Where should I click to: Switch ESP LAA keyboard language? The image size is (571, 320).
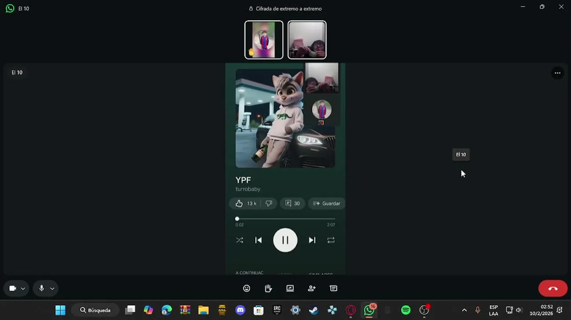click(494, 310)
